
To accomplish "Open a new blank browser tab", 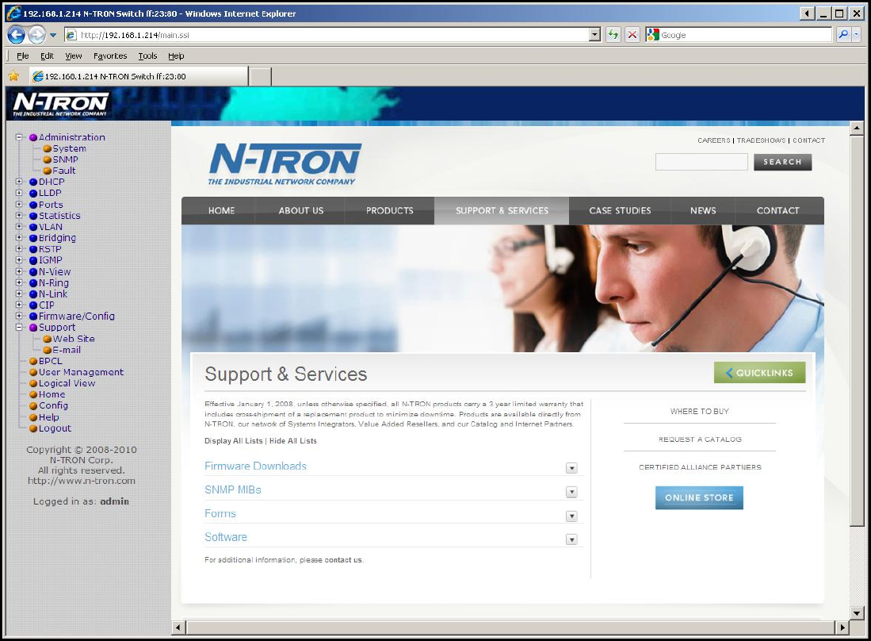I will click(x=260, y=77).
